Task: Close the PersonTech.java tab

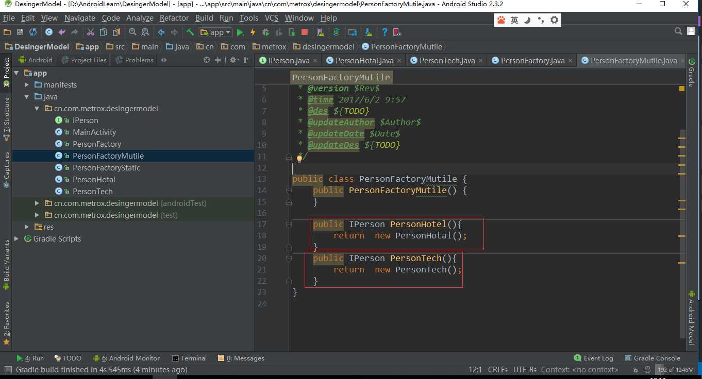Action: (x=480, y=61)
